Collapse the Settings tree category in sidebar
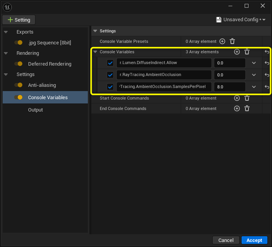 pyautogui.click(x=6, y=74)
